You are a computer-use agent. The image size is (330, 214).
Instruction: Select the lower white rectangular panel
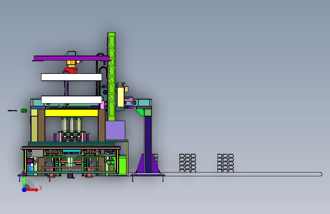click(x=72, y=100)
